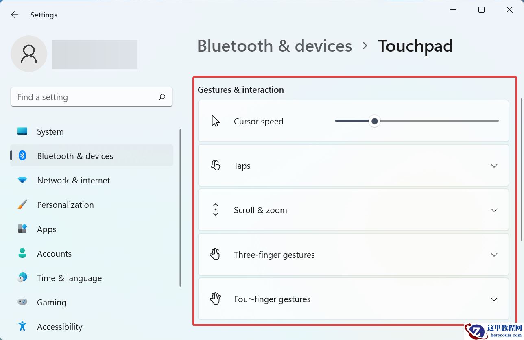Screen dimensions: 524x340
Task: Expand the Taps section chevron
Action: pyautogui.click(x=494, y=166)
